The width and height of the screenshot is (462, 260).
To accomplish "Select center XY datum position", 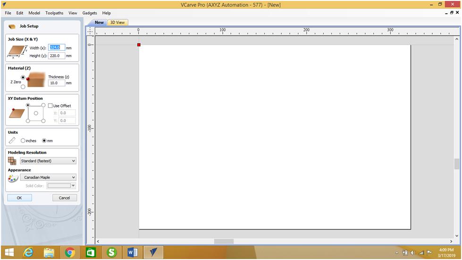I will [36, 113].
